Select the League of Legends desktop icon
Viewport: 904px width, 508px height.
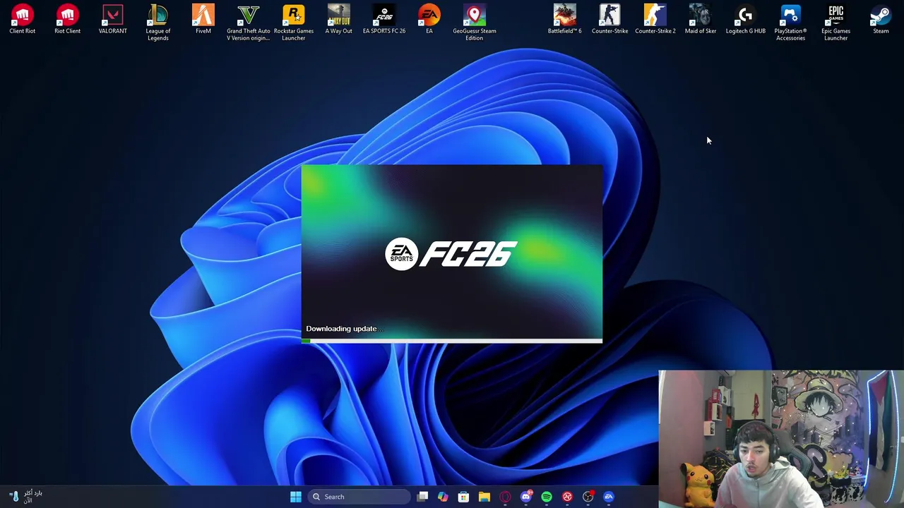click(x=158, y=23)
